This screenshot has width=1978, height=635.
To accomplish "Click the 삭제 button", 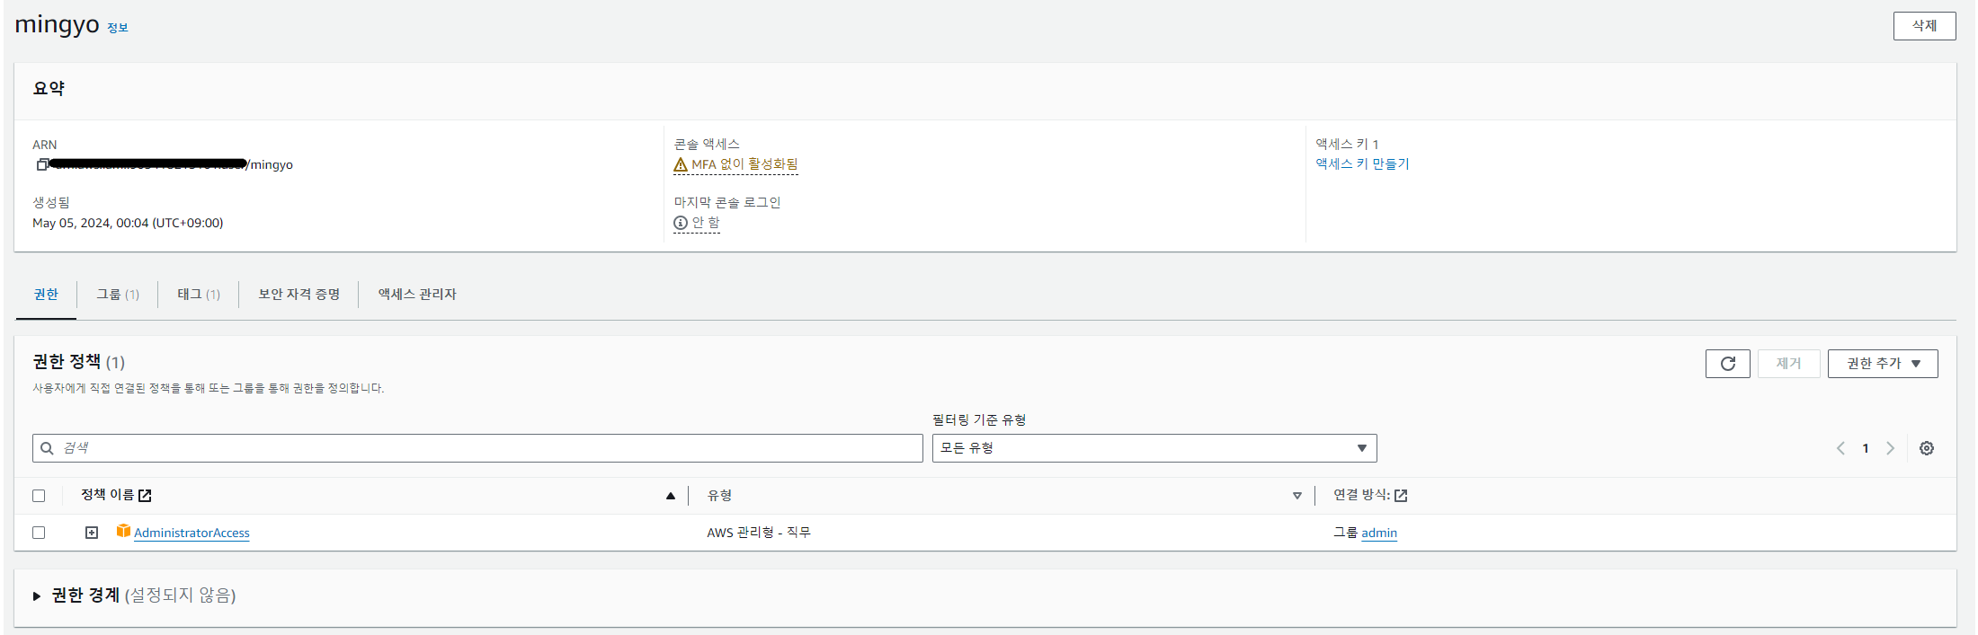I will pyautogui.click(x=1924, y=26).
